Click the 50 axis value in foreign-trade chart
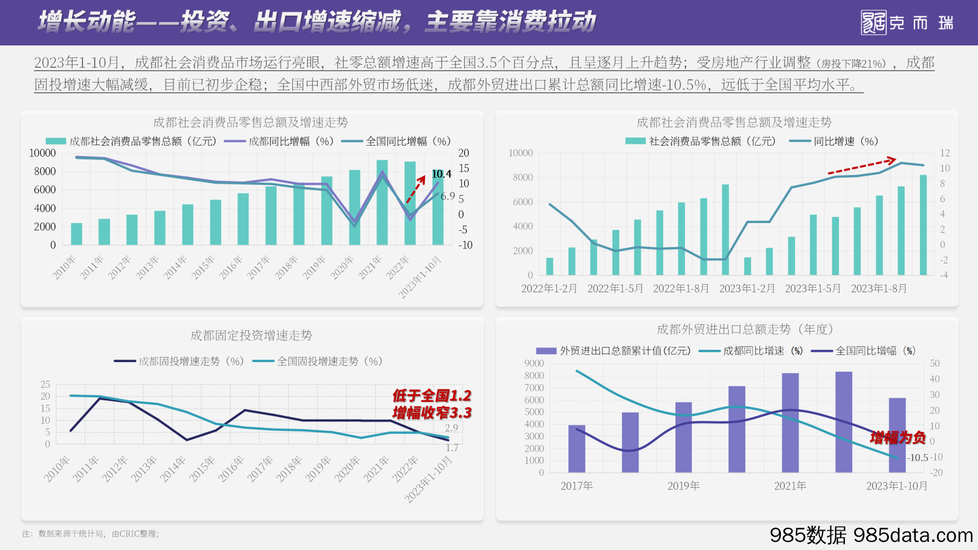 tap(935, 363)
